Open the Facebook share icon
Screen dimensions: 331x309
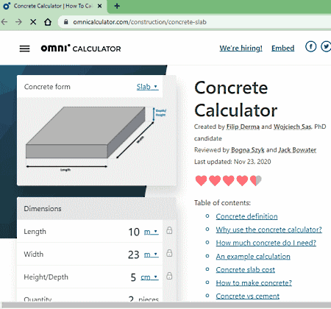pos(310,46)
